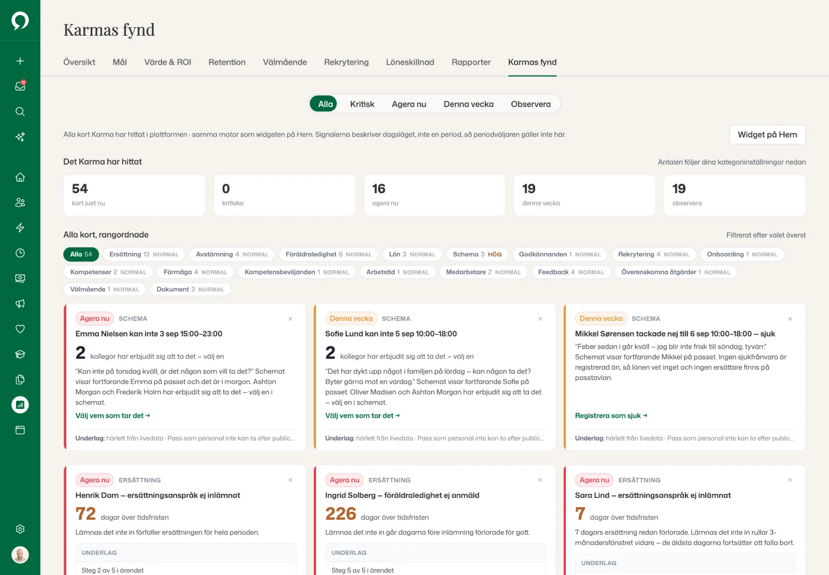Click the highlighted bar chart analytics icon
Image resolution: width=829 pixels, height=575 pixels.
20,405
